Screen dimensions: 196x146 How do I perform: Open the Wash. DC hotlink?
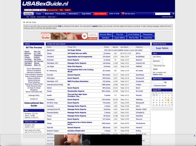tap(37, 65)
